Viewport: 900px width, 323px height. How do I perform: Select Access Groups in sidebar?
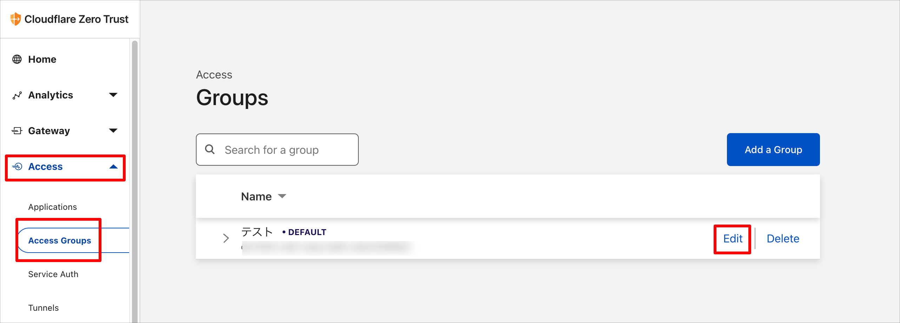point(60,241)
